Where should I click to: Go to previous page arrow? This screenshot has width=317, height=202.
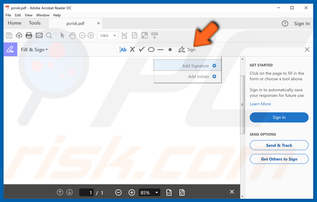60,192
